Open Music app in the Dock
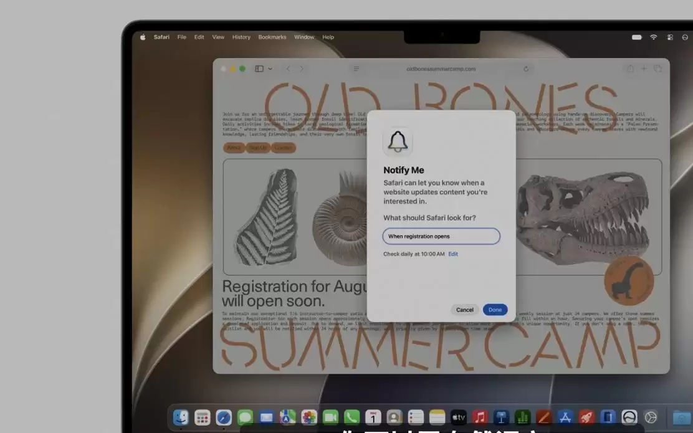Viewport: 693px width, 433px height. 479,417
